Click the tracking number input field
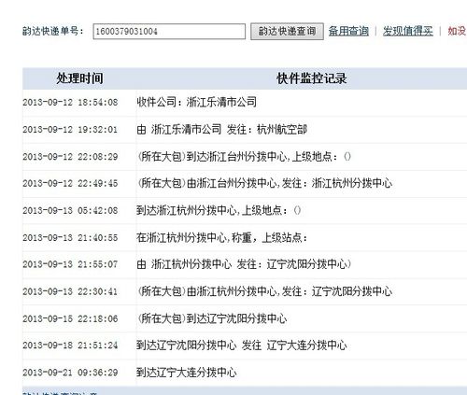The height and width of the screenshot is (395, 467). tap(169, 32)
